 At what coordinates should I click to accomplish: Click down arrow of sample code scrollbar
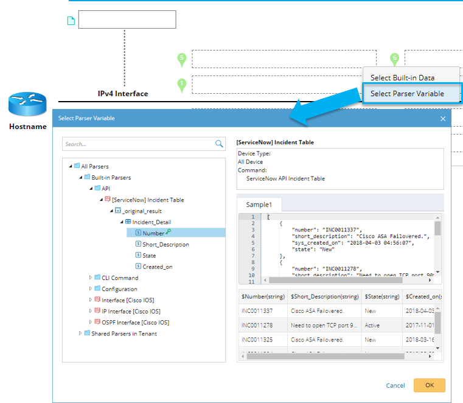click(x=437, y=272)
